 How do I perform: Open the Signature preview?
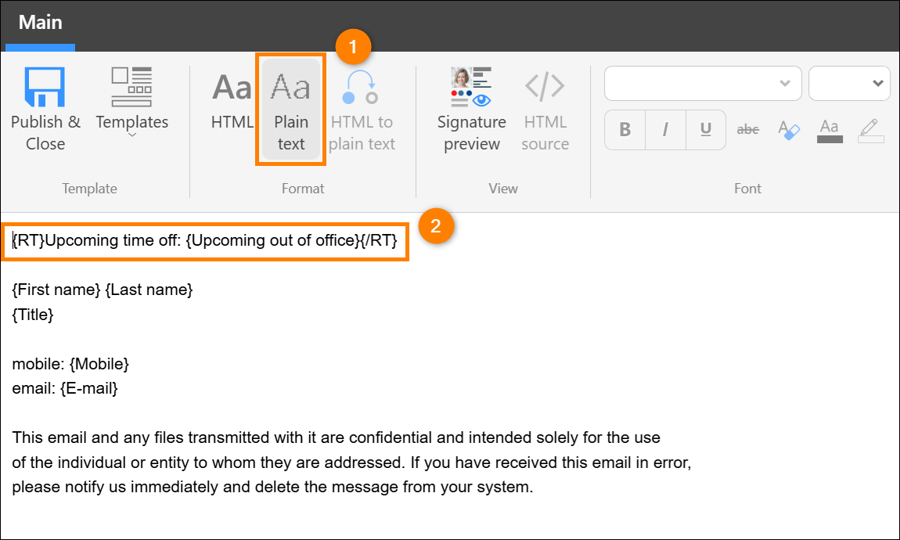pyautogui.click(x=471, y=110)
